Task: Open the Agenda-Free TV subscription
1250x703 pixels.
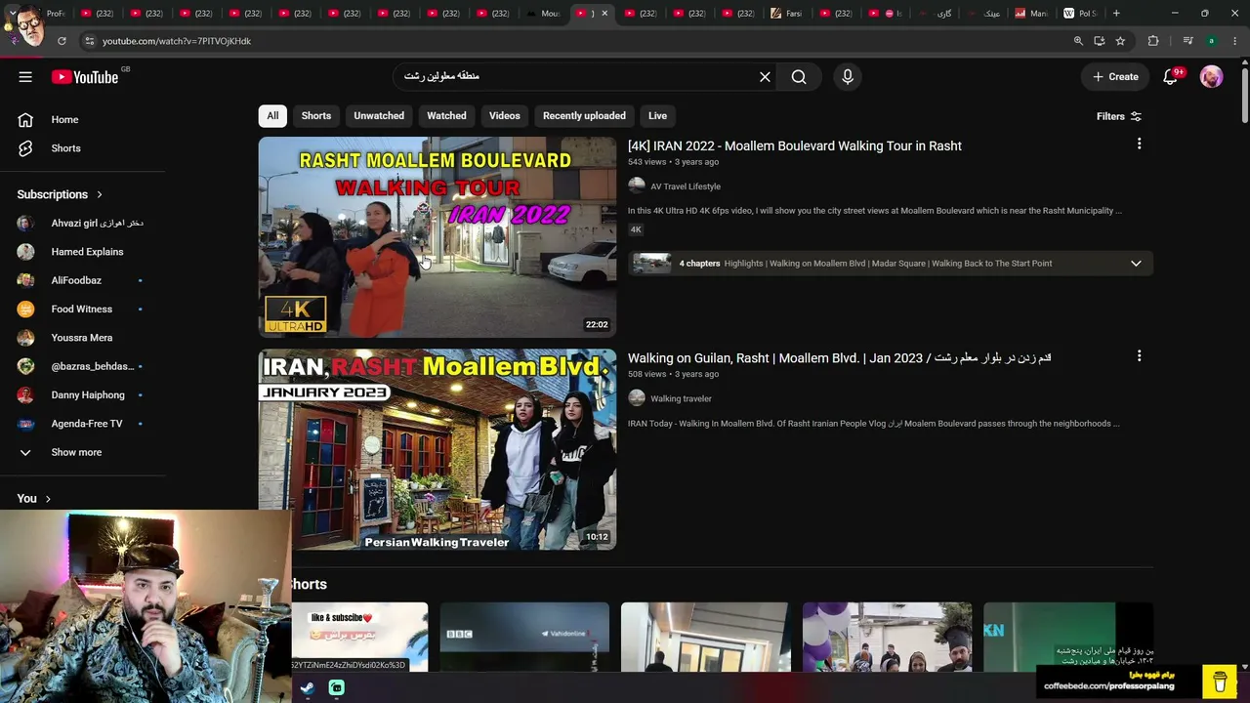Action: (x=86, y=424)
